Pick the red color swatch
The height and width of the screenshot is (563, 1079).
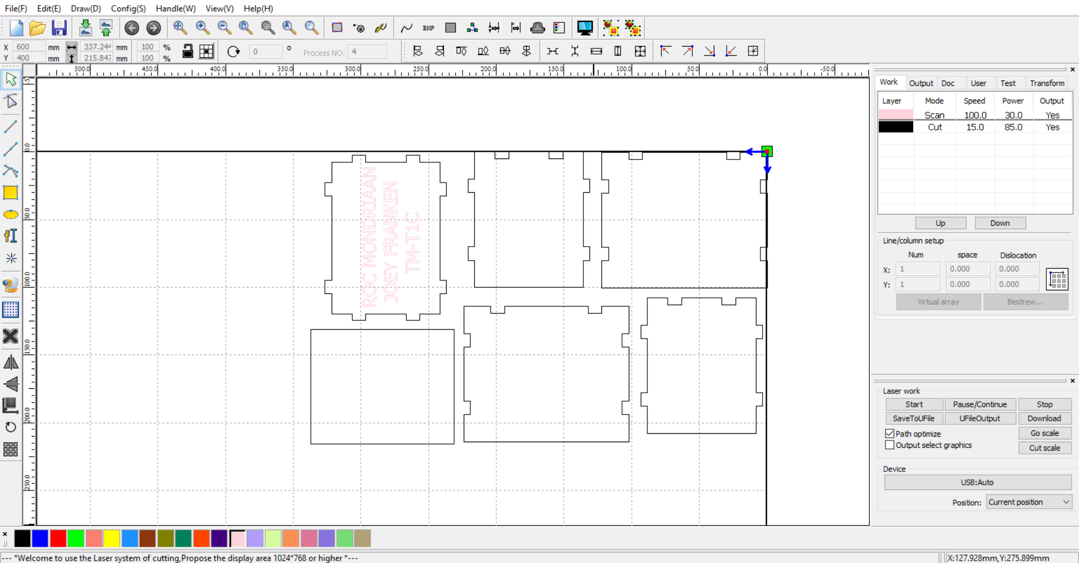click(x=58, y=538)
